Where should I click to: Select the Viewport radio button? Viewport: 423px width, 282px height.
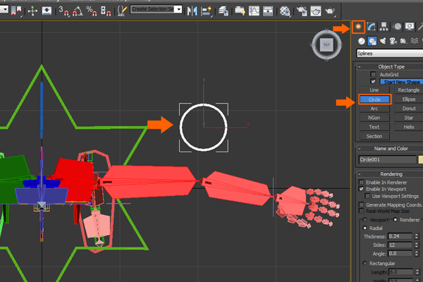click(x=365, y=219)
